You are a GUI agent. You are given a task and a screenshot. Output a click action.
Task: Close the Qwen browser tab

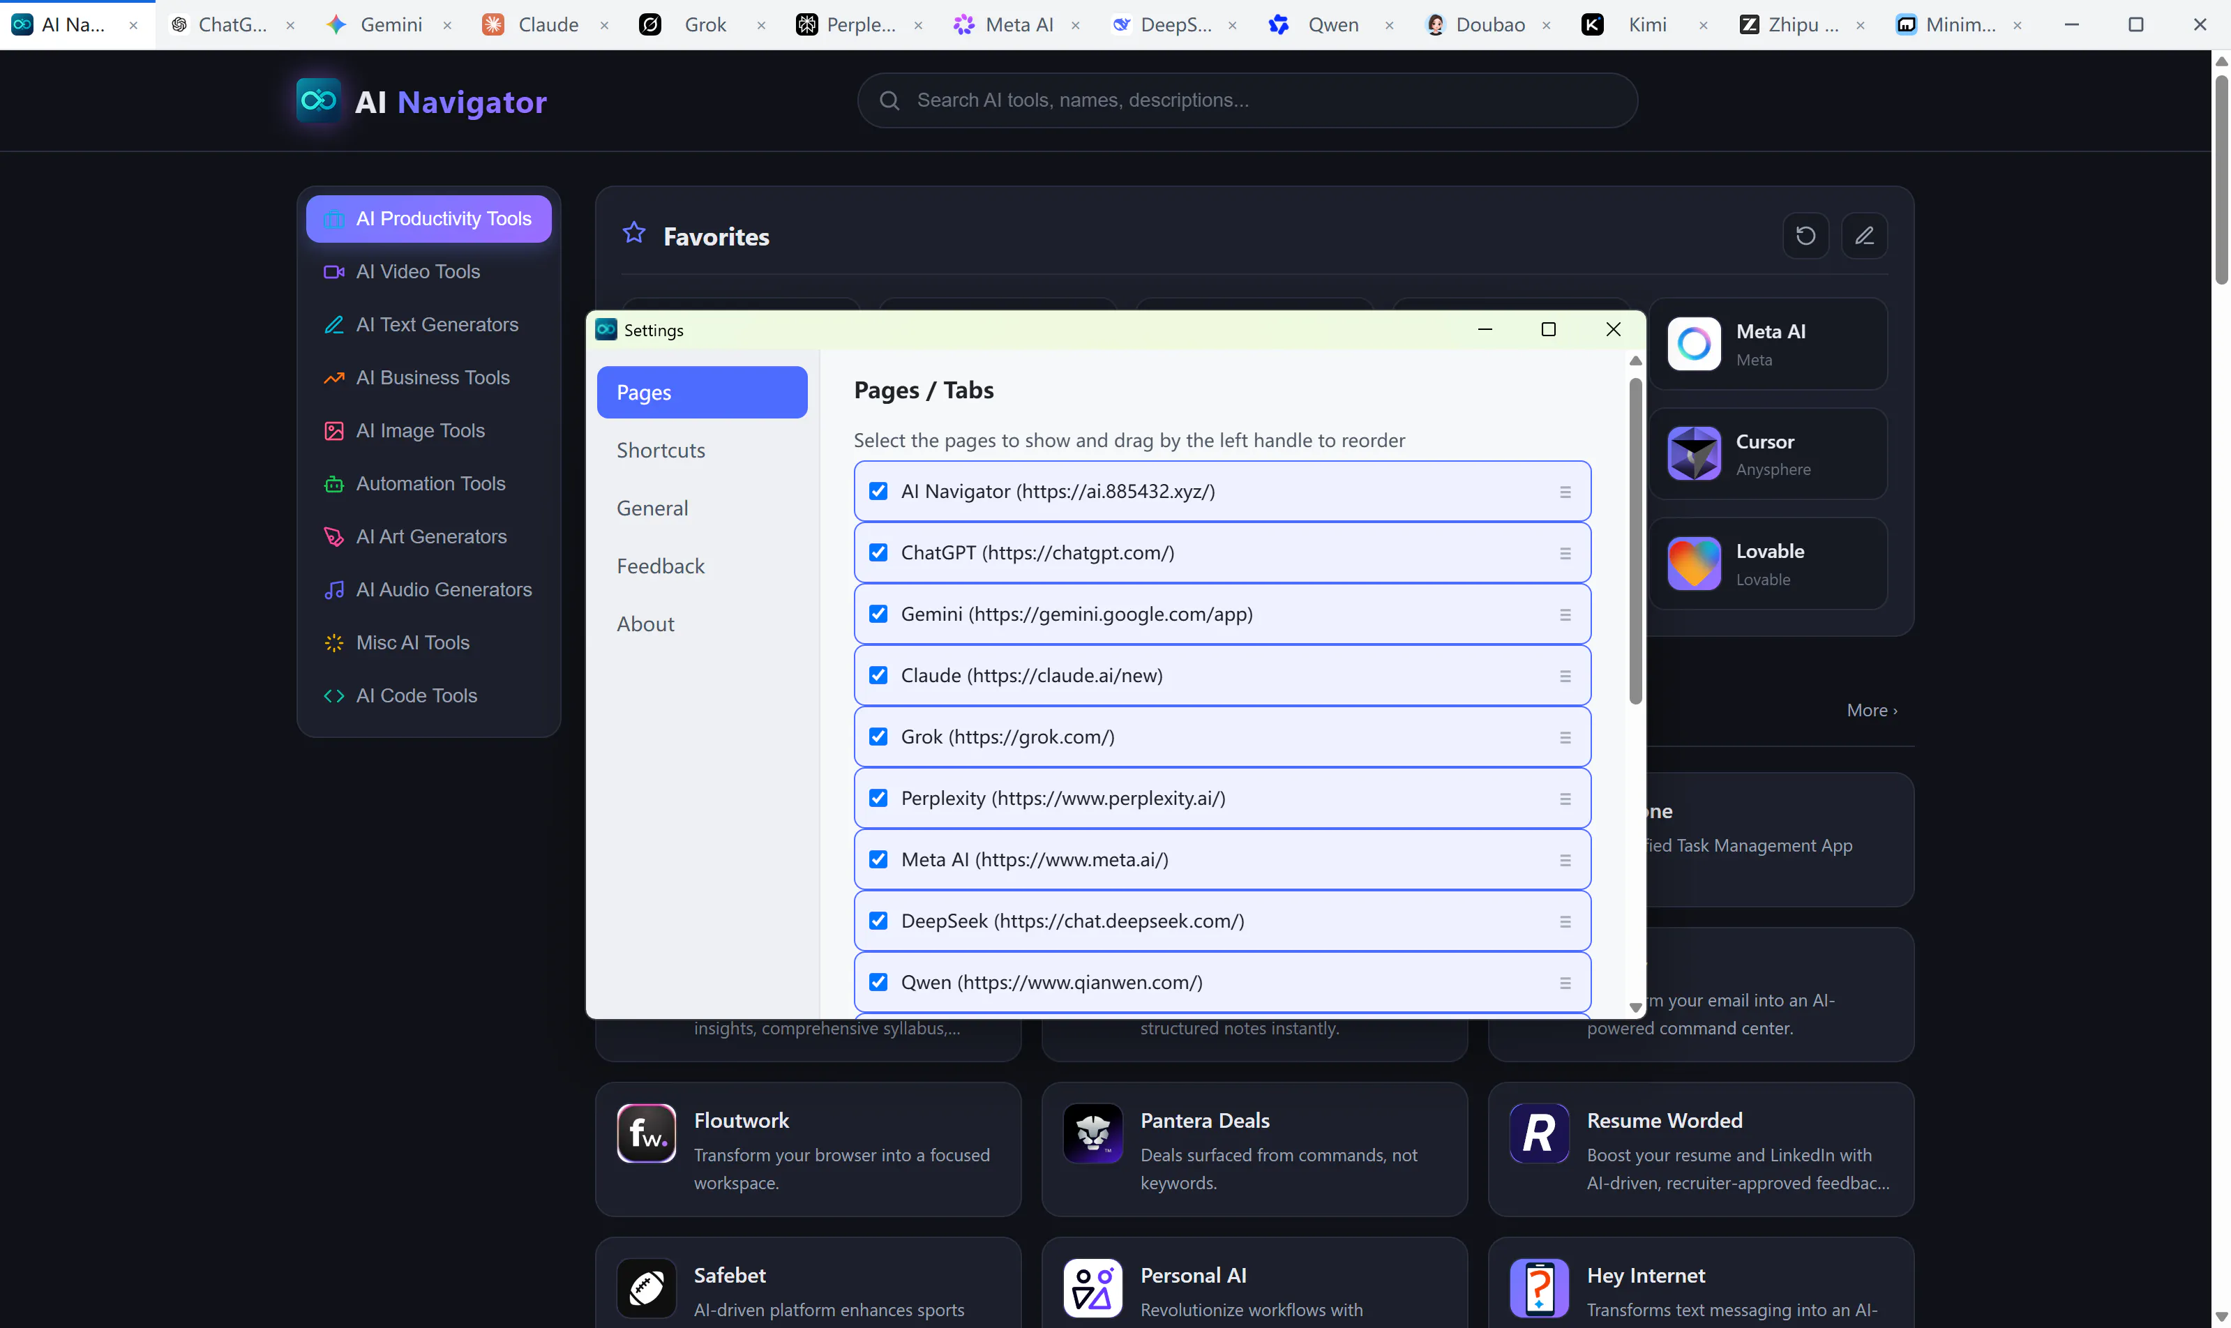point(1389,26)
